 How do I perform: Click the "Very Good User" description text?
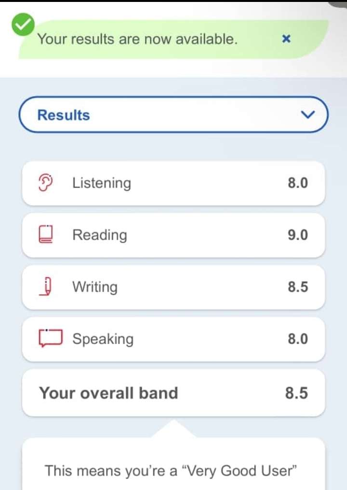(x=171, y=470)
